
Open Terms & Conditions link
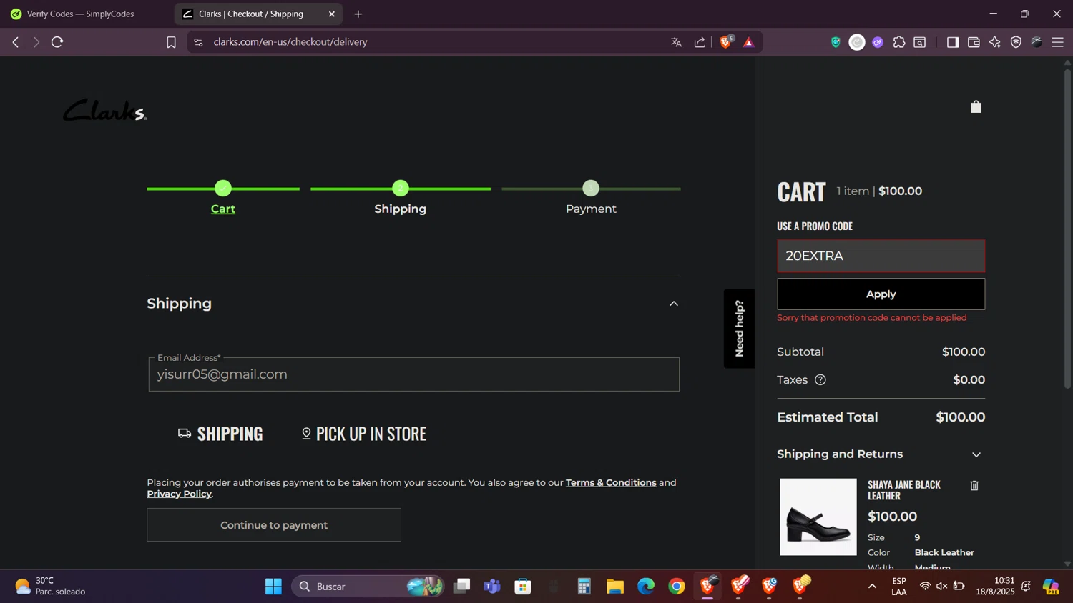point(611,483)
